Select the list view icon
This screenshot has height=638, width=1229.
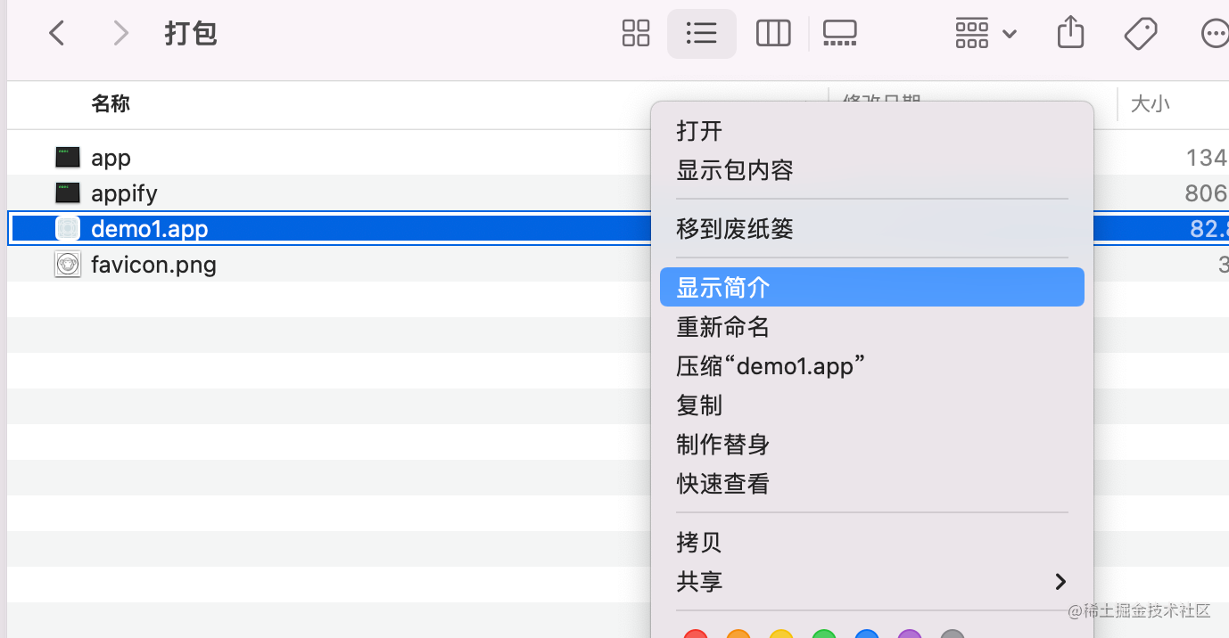coord(701,33)
